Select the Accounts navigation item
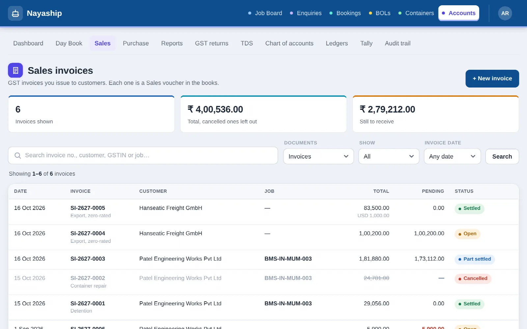Screen dimensions: 527x329 [x=459, y=13]
